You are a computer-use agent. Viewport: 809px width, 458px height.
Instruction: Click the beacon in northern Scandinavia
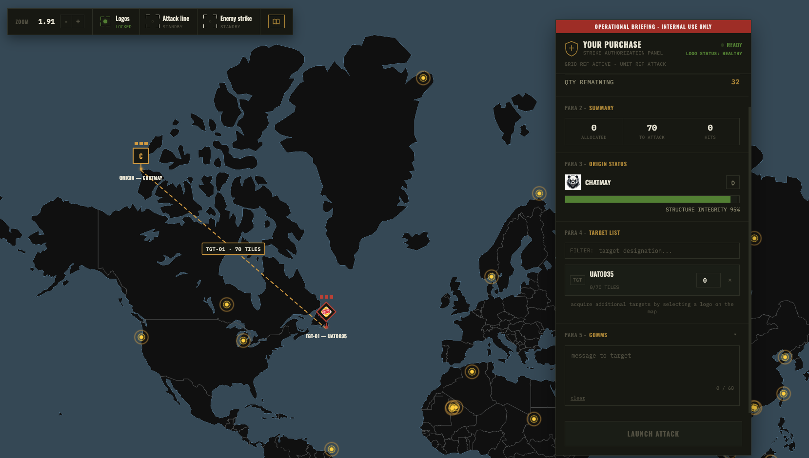[x=539, y=193]
